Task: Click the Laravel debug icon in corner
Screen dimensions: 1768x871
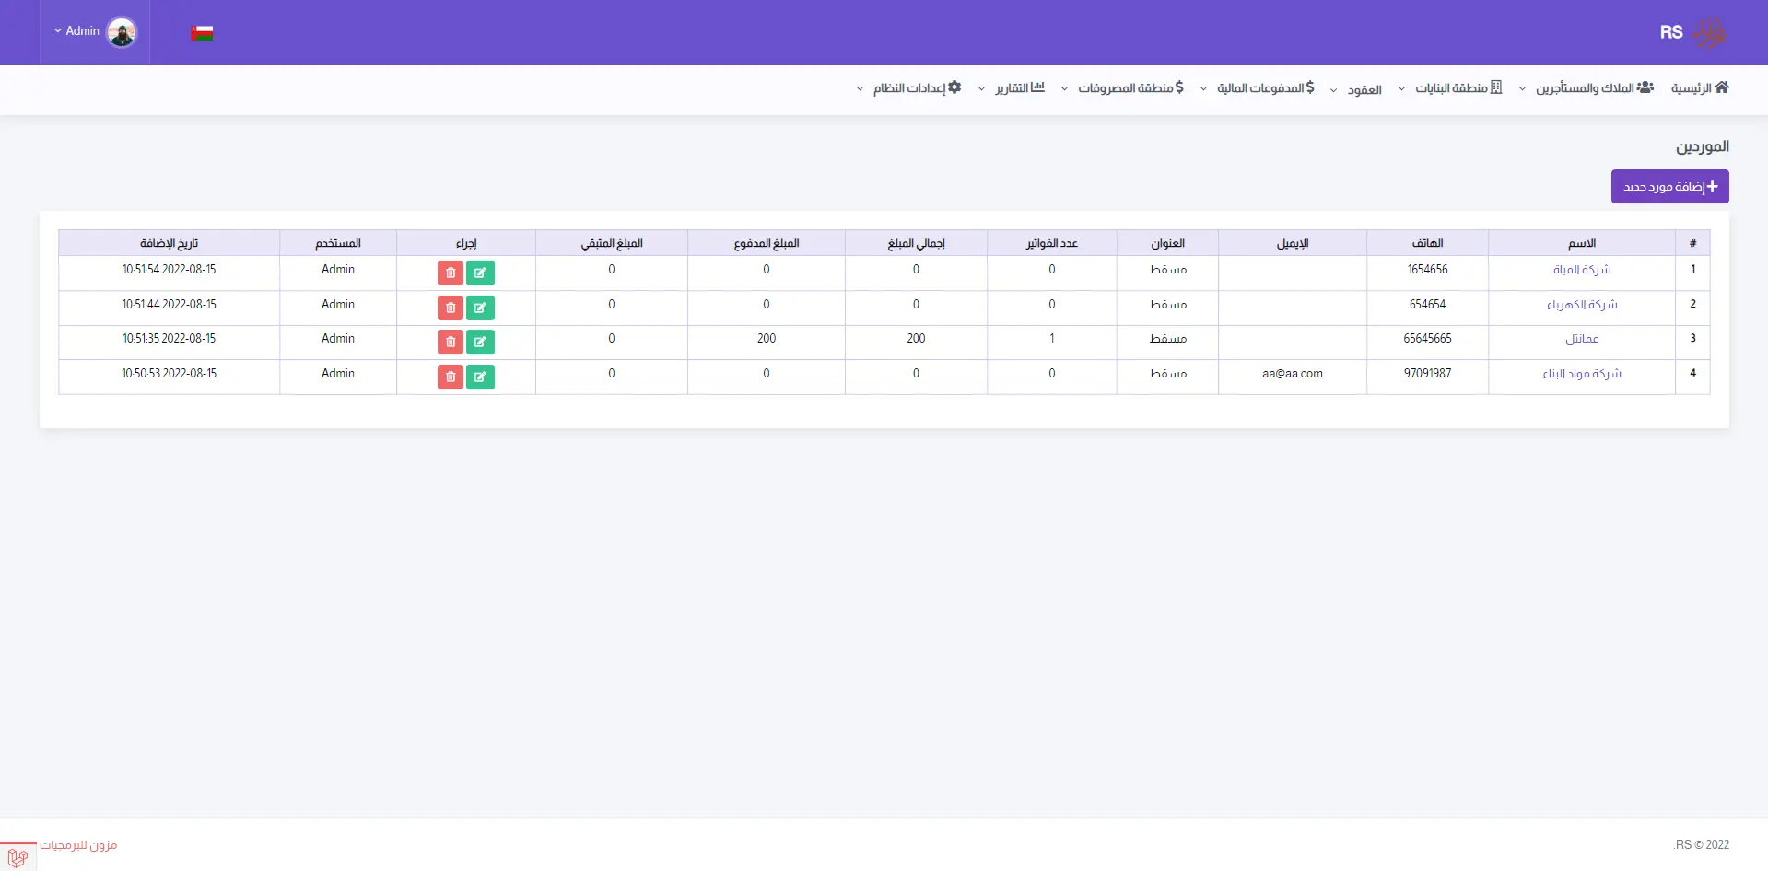Action: pos(18,856)
